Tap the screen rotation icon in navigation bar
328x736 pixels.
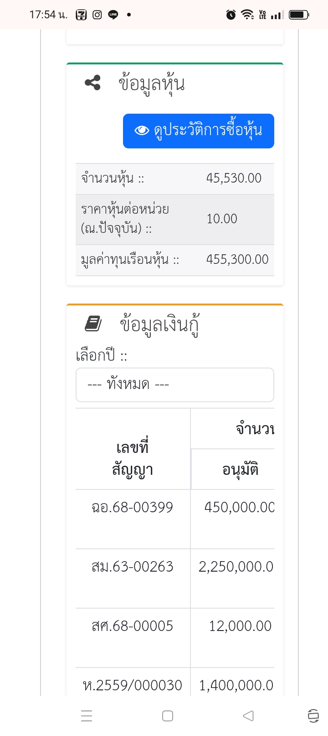(313, 715)
